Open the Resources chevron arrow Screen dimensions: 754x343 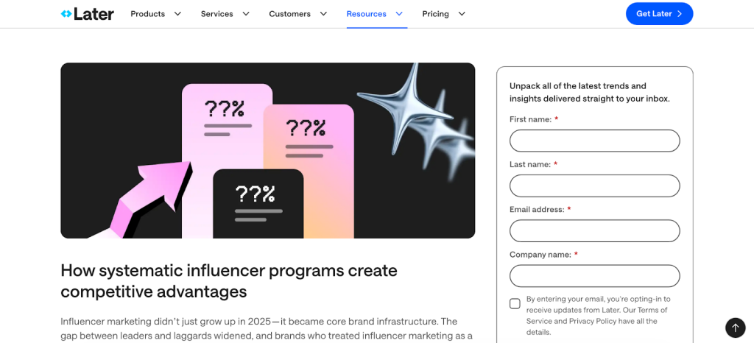click(x=399, y=14)
